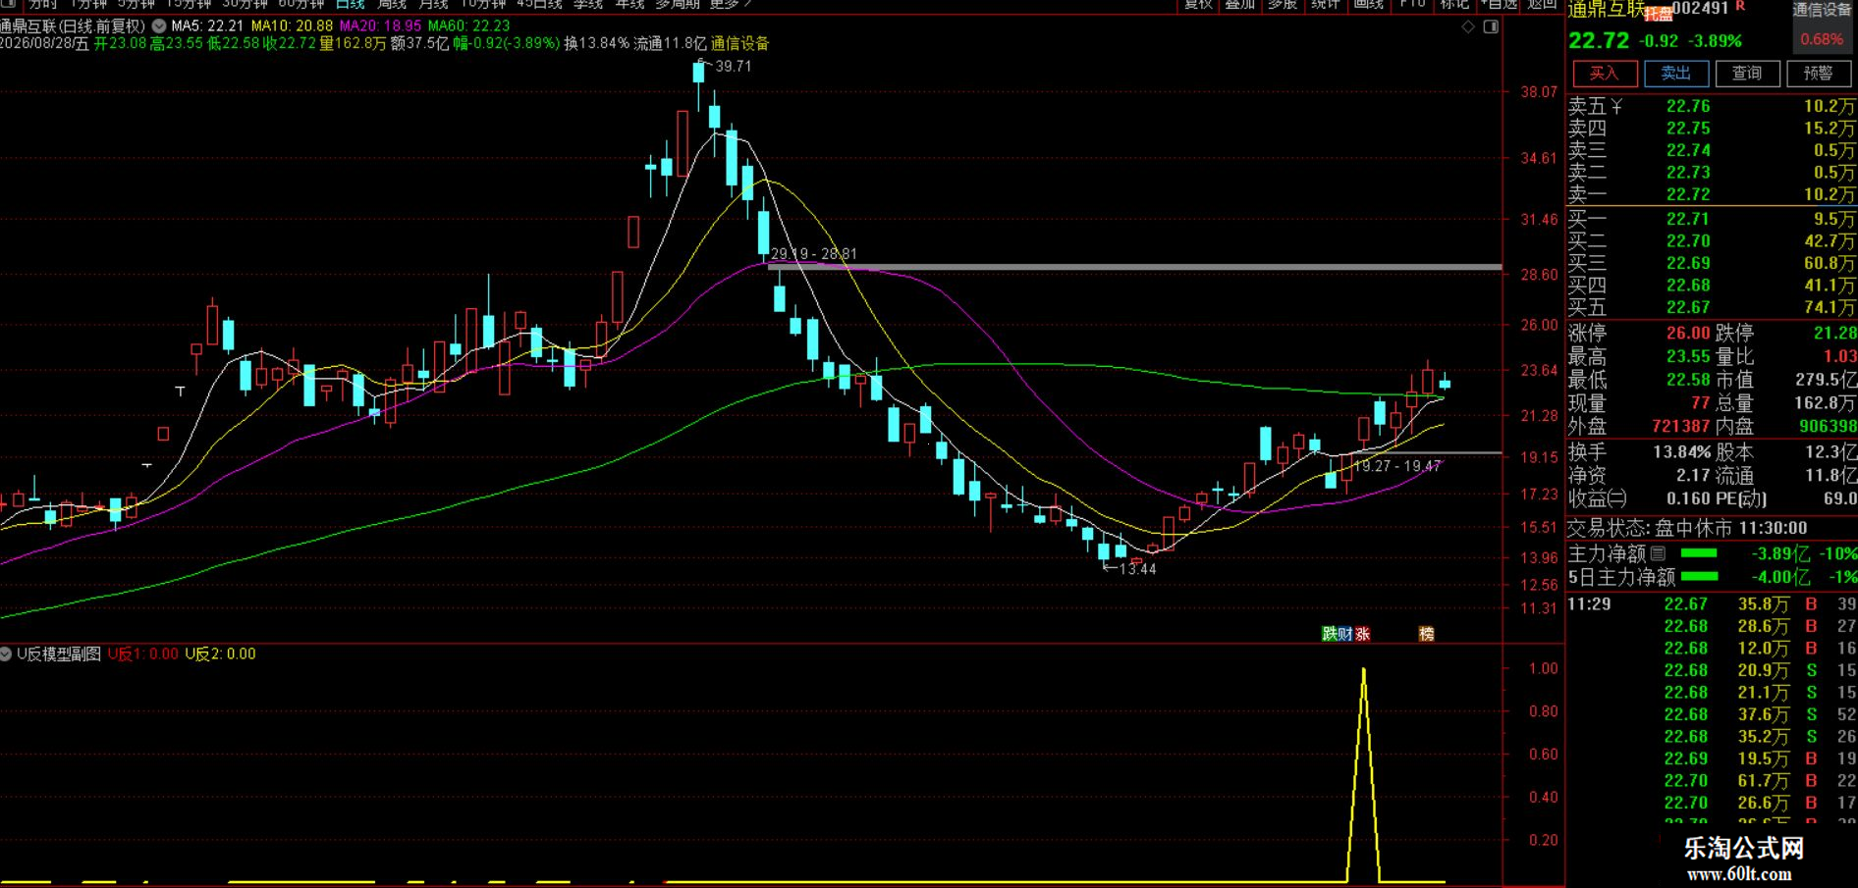
Task: Select the 60分钟 period tab
Action: [x=301, y=4]
